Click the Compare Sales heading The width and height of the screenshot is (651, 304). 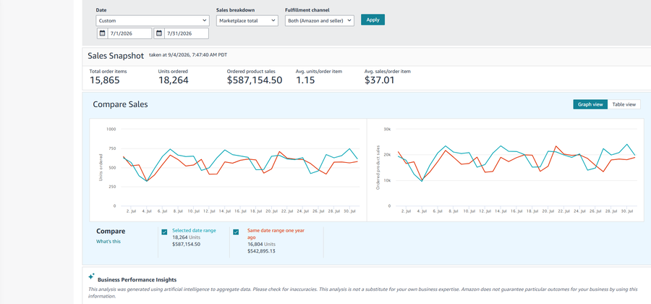point(120,105)
